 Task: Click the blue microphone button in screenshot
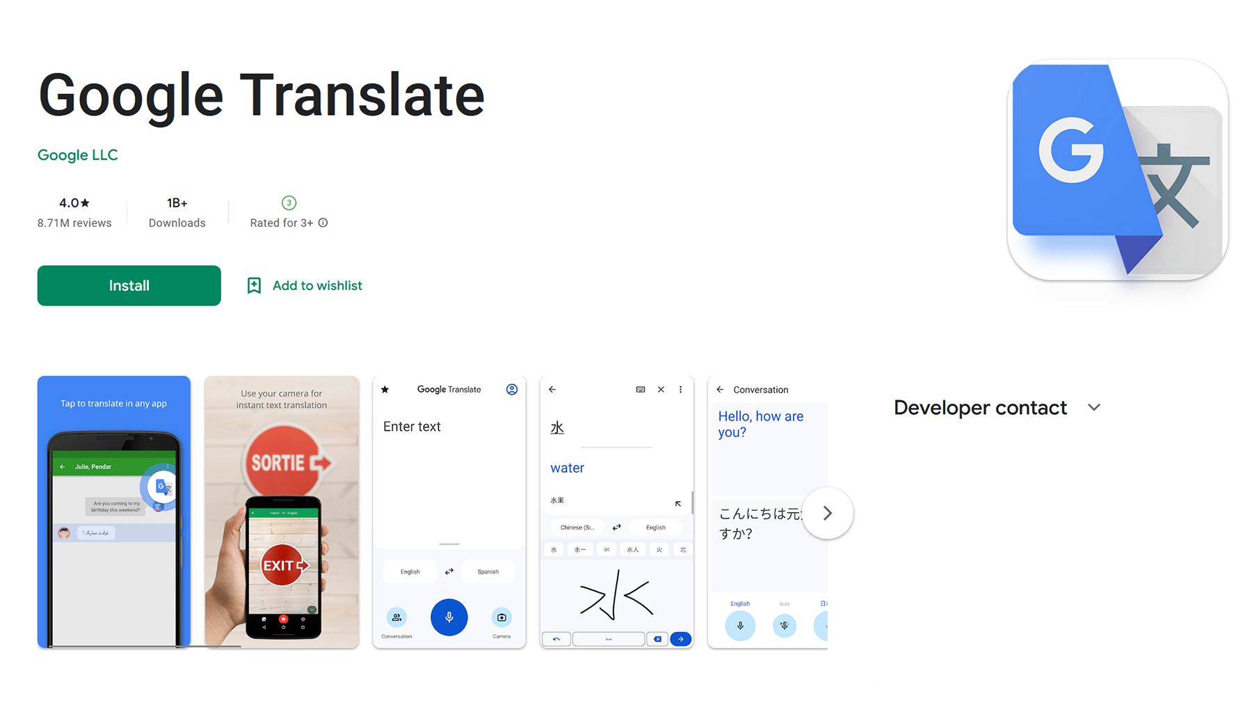pyautogui.click(x=449, y=617)
